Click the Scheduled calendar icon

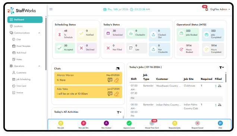tap(108, 33)
